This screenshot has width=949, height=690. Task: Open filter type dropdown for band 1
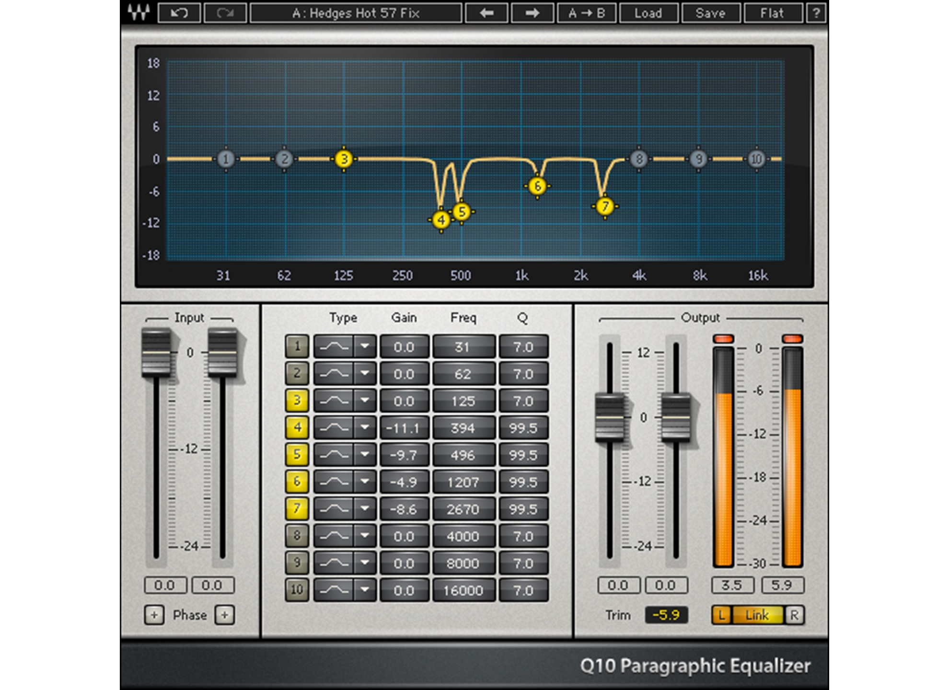click(x=365, y=346)
